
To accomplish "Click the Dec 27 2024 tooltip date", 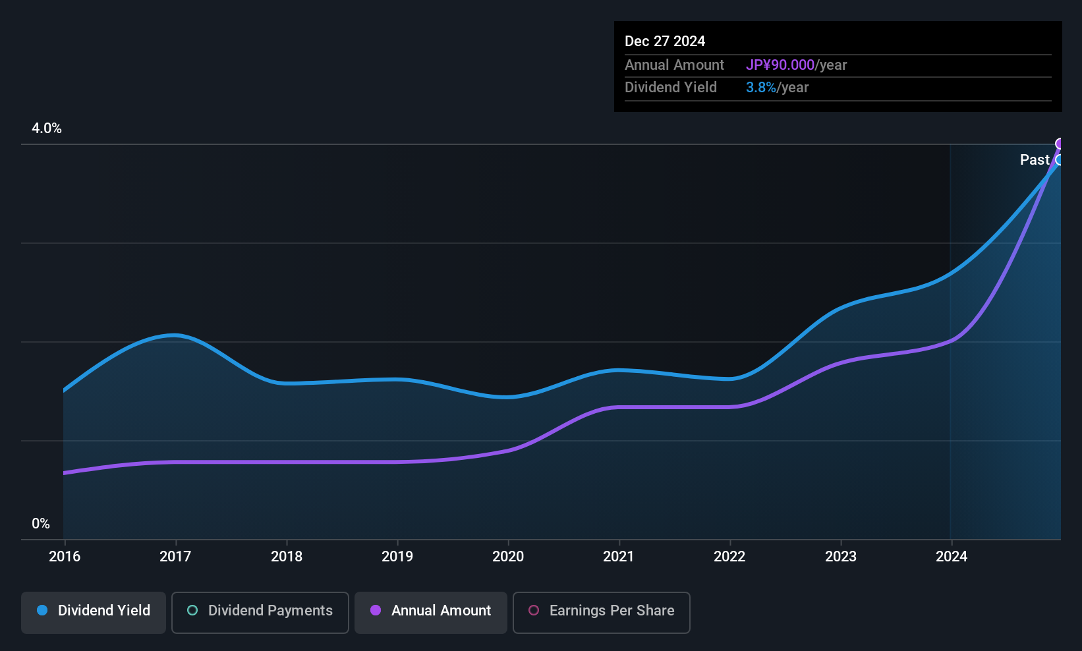I will pyautogui.click(x=665, y=42).
